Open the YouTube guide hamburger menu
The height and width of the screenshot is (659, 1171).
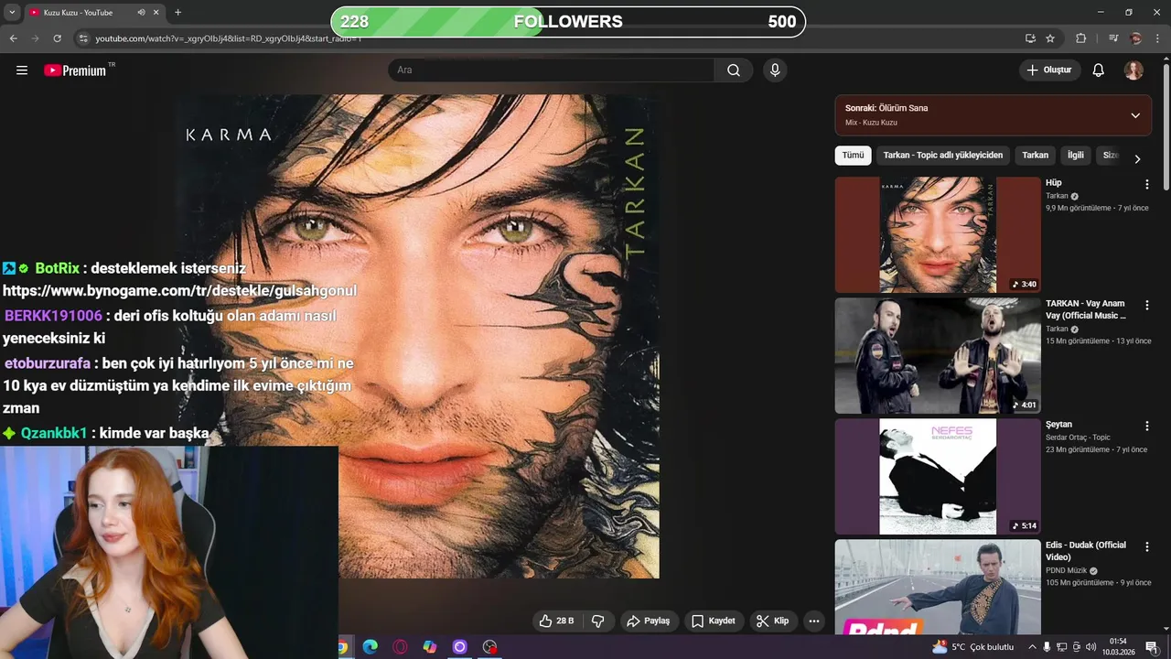click(22, 70)
